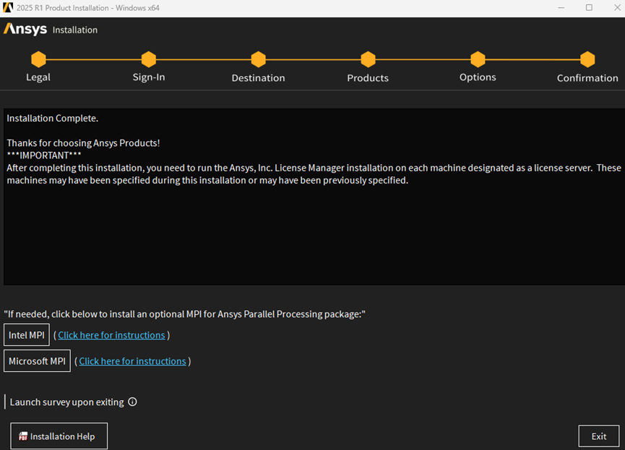Select the Destination step label

click(258, 78)
